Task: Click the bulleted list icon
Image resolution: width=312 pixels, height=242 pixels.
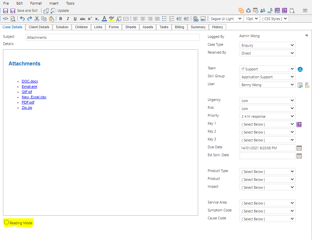Action: click(164, 19)
